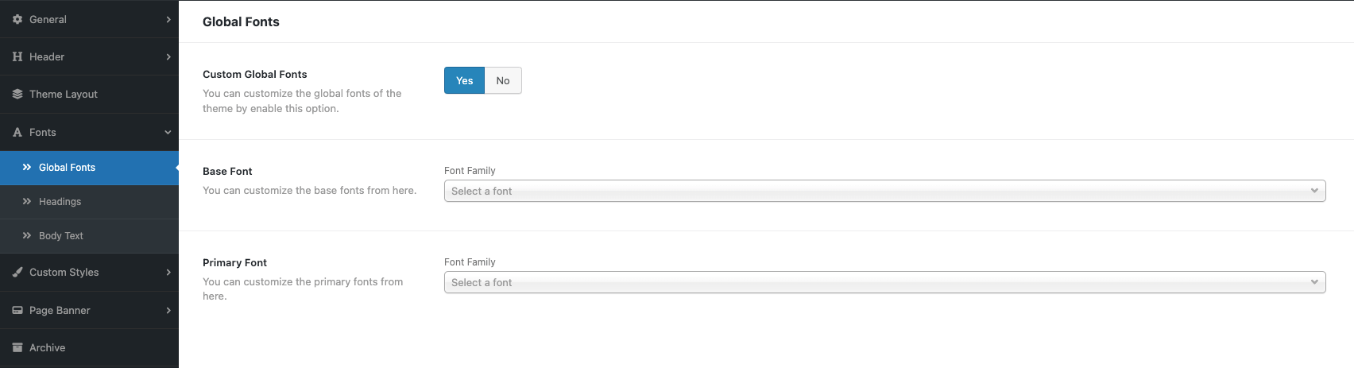Click double-arrow icon beside Headings
The width and height of the screenshot is (1354, 368).
27,201
